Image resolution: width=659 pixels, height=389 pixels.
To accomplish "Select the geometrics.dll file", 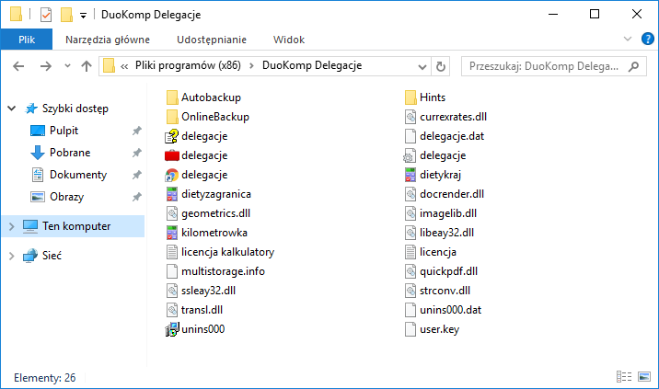I will [x=208, y=213].
